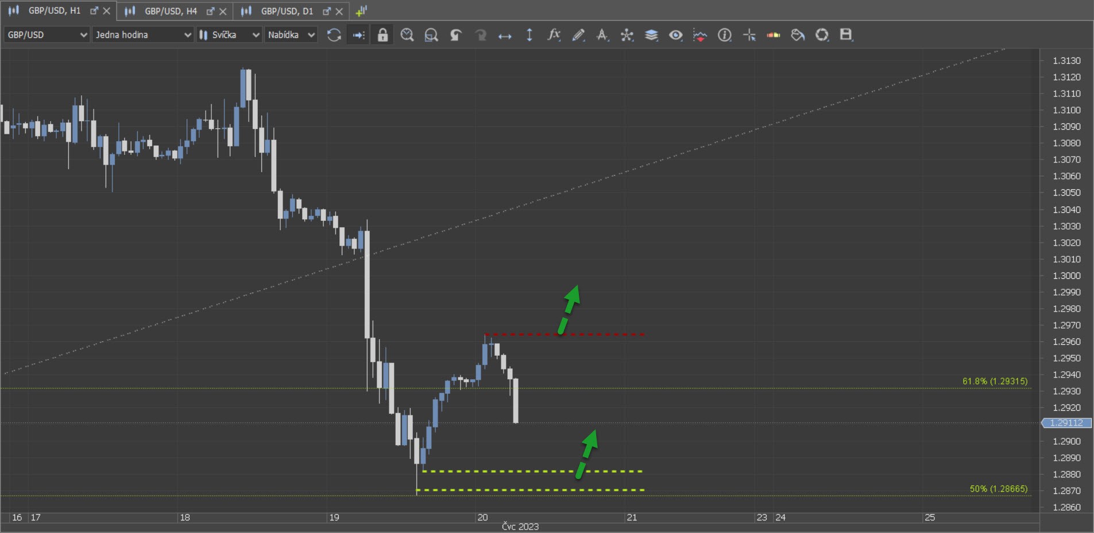Click the zoom by time magnifier icon
Viewport: 1094px width, 533px height.
(x=407, y=35)
